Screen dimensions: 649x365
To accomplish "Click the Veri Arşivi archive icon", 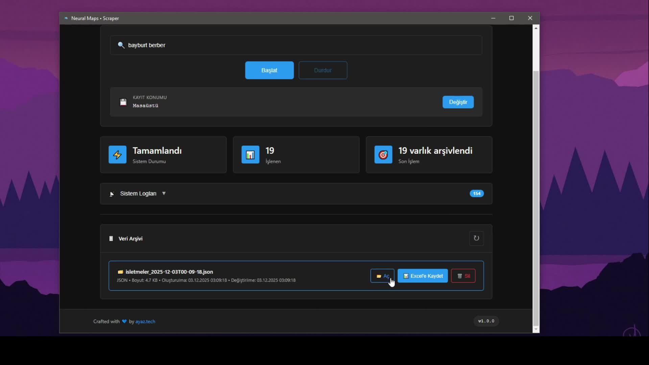I will coord(111,239).
